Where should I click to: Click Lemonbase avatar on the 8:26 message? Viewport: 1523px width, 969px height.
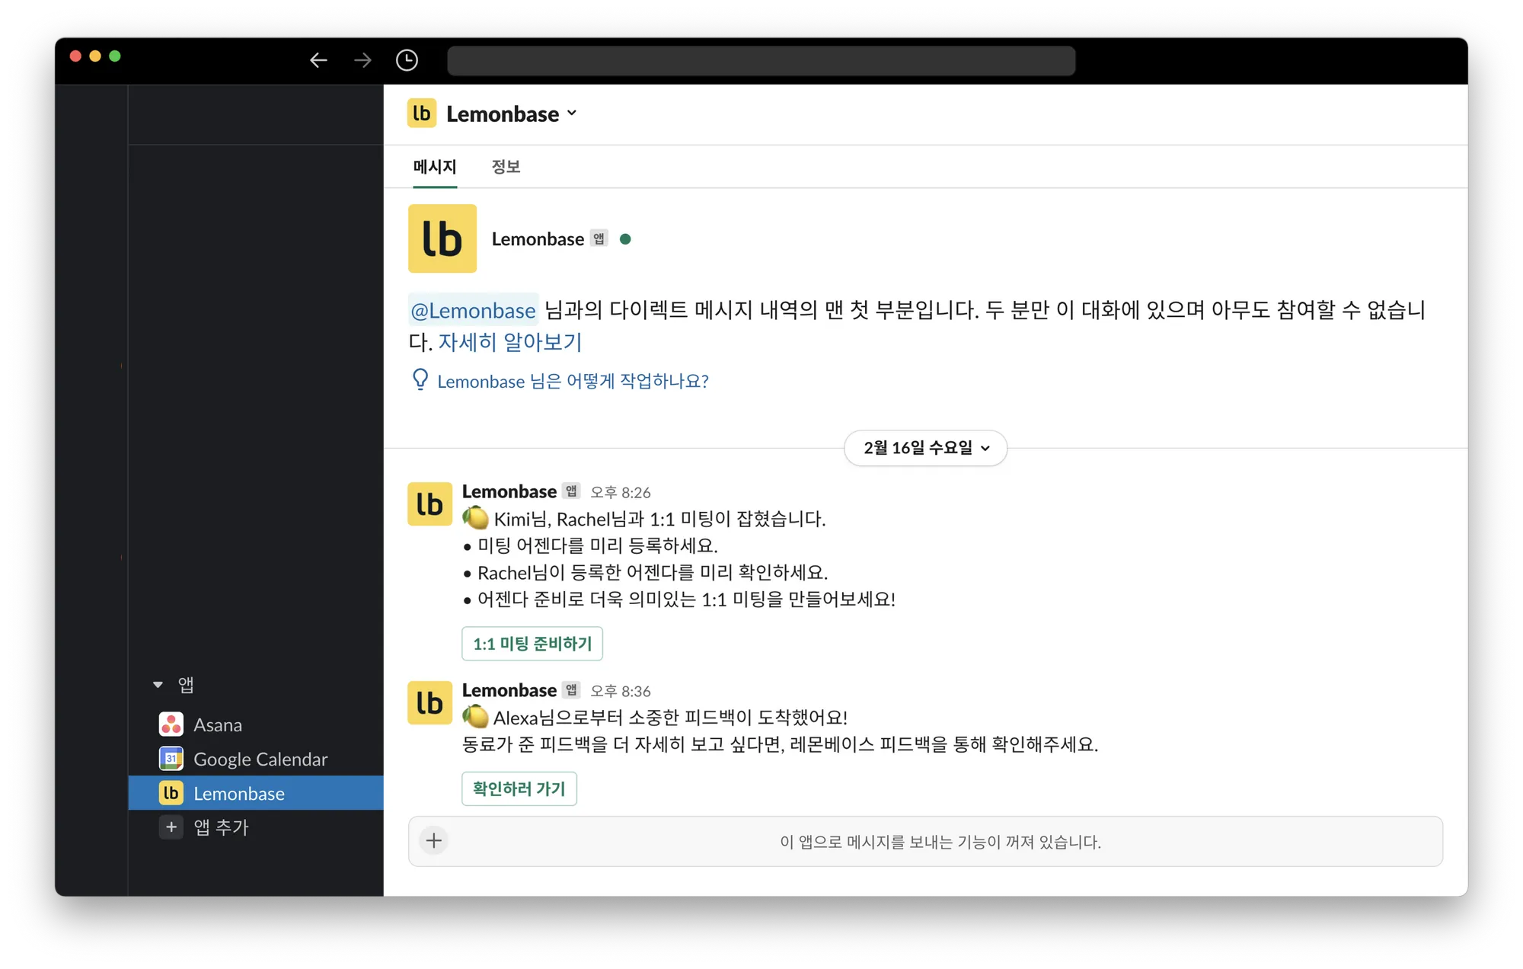point(430,504)
